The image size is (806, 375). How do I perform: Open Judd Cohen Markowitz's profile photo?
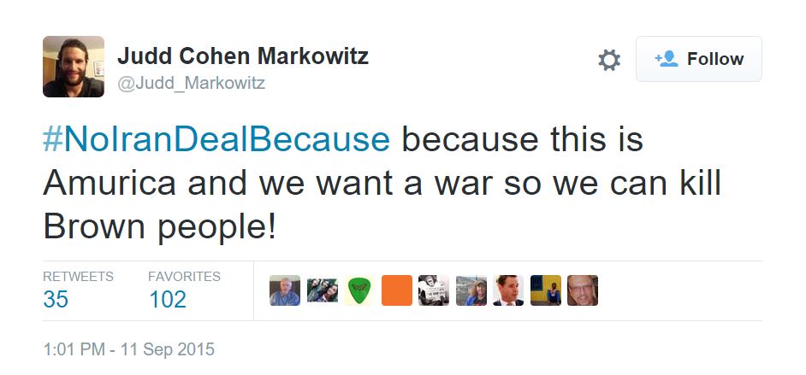[x=74, y=67]
